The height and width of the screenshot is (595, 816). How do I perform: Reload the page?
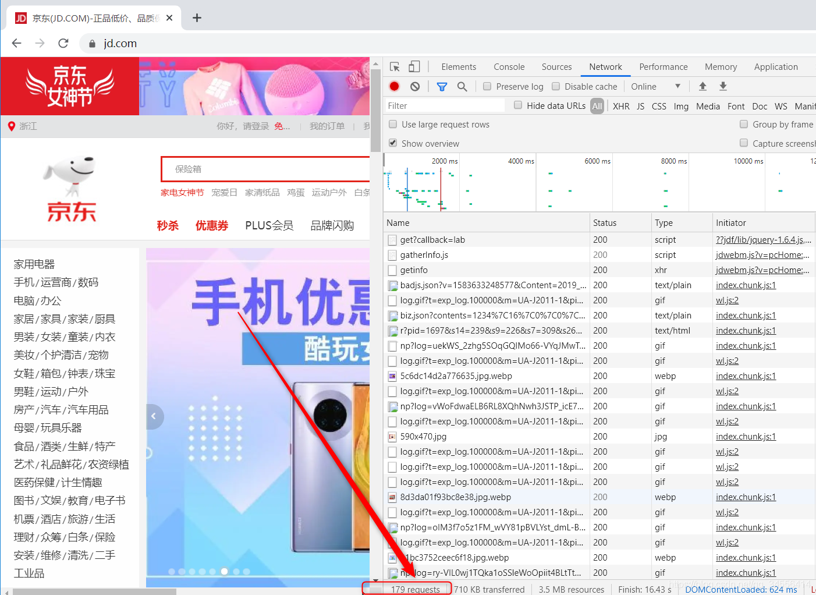tap(63, 43)
